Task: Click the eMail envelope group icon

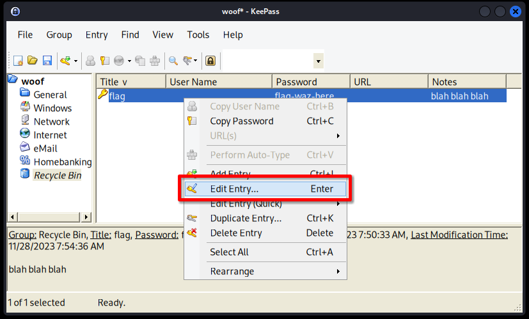Action: (x=25, y=146)
